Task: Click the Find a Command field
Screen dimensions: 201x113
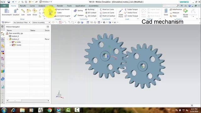Action: [171, 6]
